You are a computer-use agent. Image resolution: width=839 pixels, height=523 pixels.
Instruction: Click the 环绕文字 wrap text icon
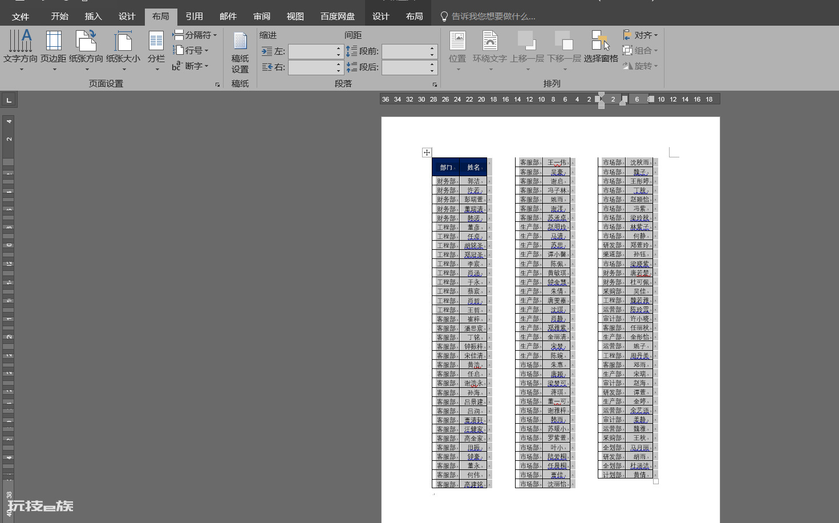[x=490, y=41]
